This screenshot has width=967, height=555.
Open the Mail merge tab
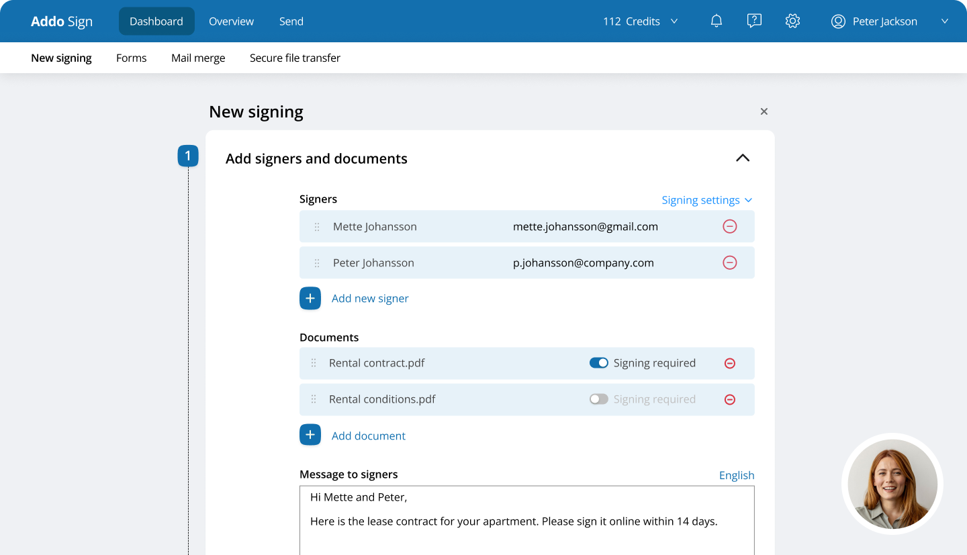pos(198,58)
